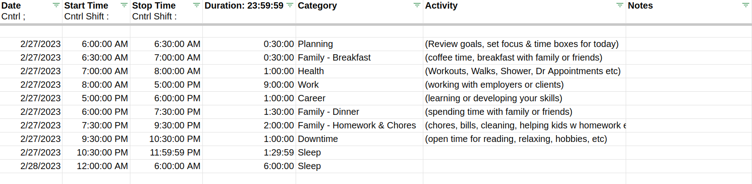Select the 2/28/2023 date cell
This screenshot has height=184, width=752.
pos(31,166)
